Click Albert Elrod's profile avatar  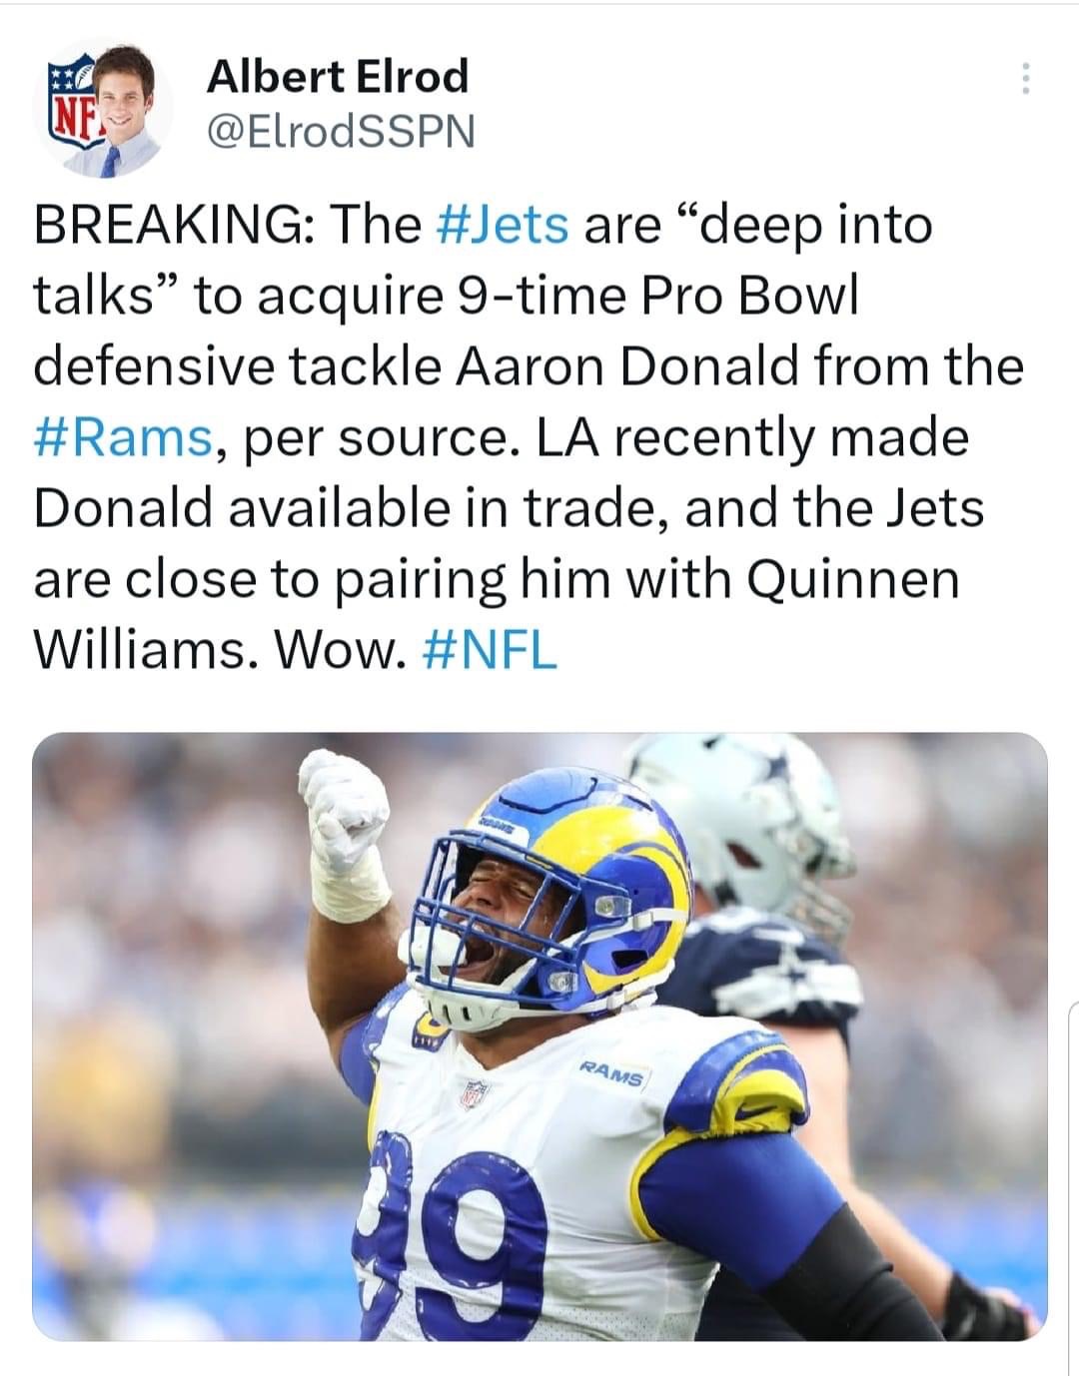click(x=108, y=110)
